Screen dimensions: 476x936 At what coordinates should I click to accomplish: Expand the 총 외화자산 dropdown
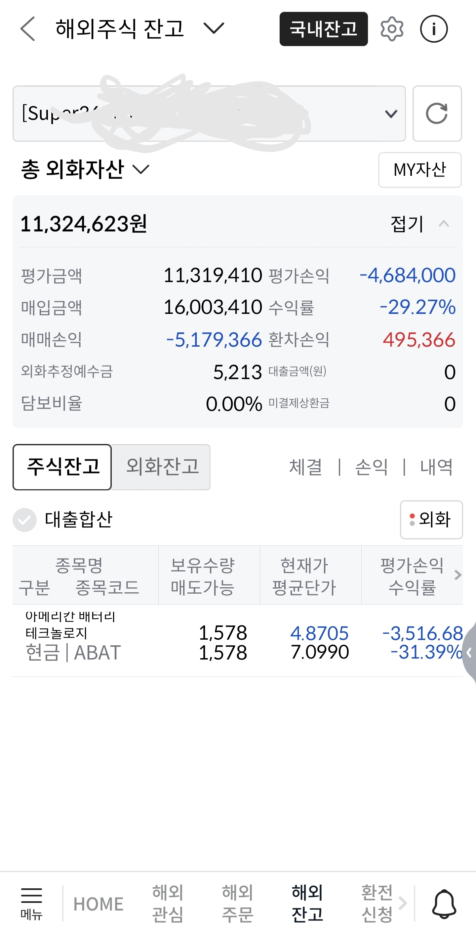point(141,169)
